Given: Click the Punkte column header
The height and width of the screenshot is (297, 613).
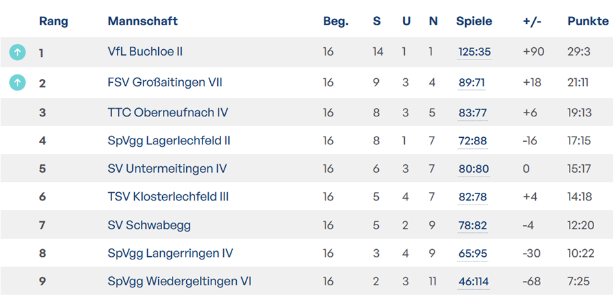Looking at the screenshot, I should pyautogui.click(x=588, y=21).
